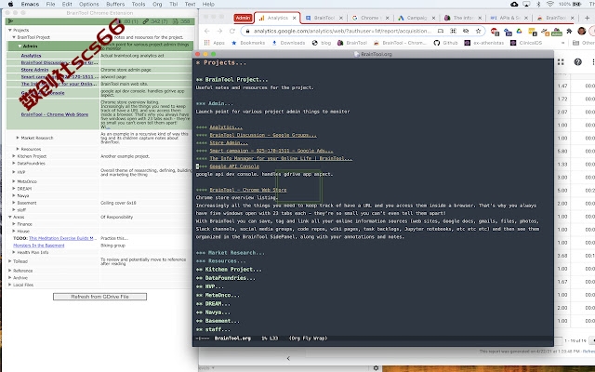Click the Downloads bookmark in bookmarks bar
This screenshot has width=595, height=372.
288,43
